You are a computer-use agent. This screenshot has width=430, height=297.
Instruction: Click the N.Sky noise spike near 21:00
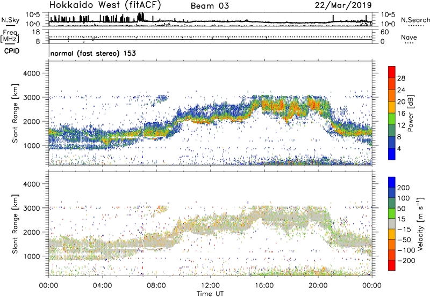pyautogui.click(x=333, y=18)
